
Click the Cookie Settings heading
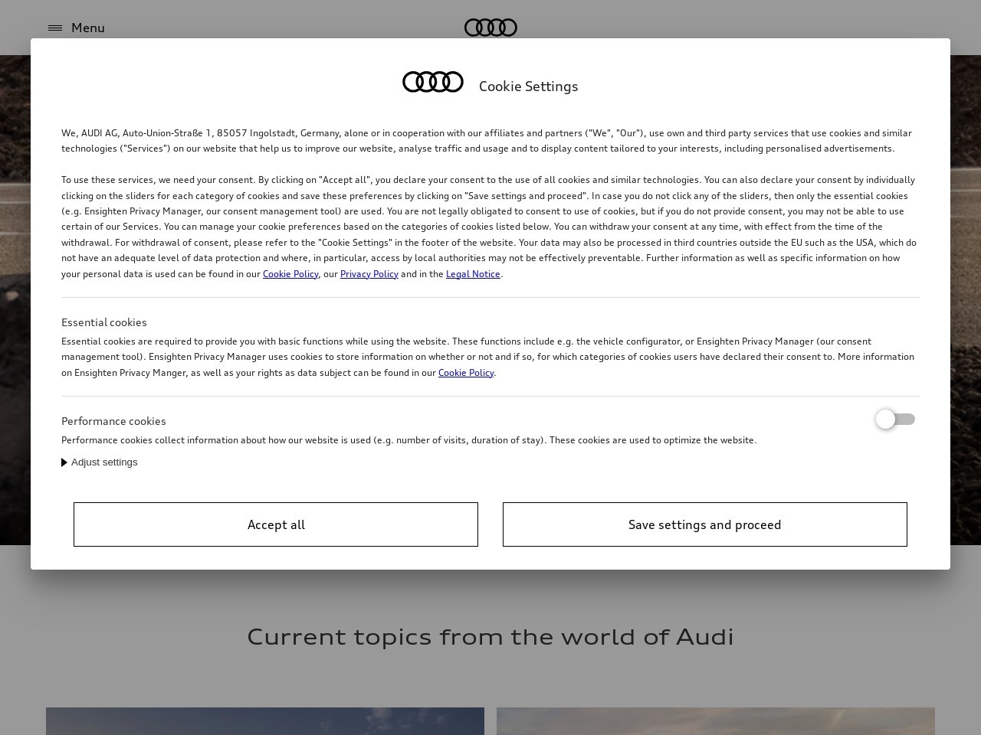coord(529,87)
